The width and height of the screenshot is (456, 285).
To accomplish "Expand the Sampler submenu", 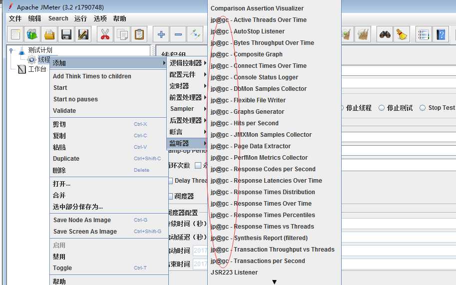I will pyautogui.click(x=188, y=109).
